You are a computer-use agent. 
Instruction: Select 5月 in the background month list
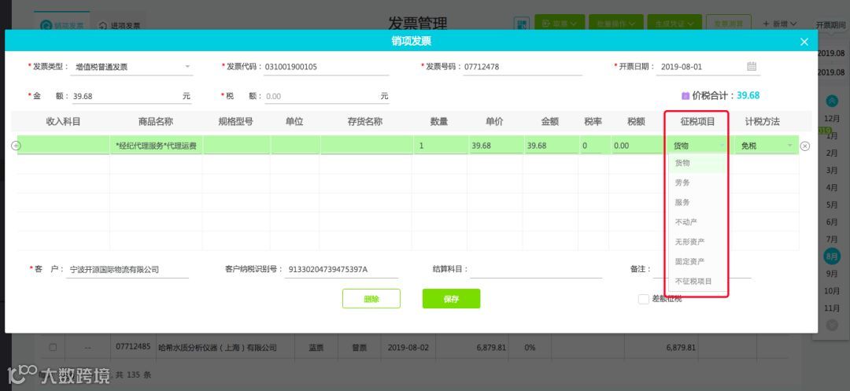(832, 205)
